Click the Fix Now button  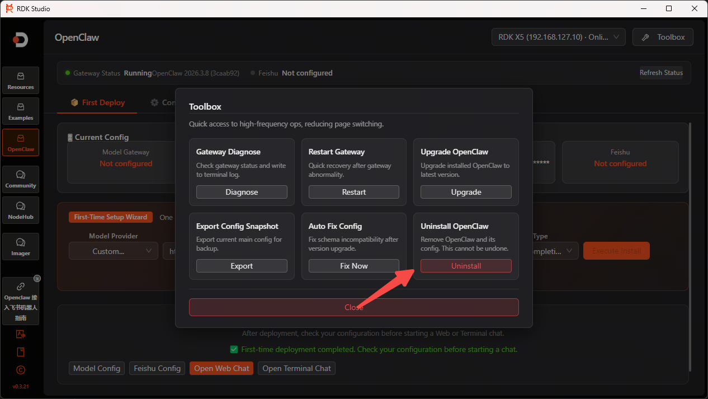click(x=354, y=266)
